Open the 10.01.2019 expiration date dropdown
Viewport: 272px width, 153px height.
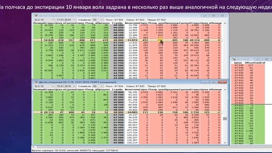[66, 86]
